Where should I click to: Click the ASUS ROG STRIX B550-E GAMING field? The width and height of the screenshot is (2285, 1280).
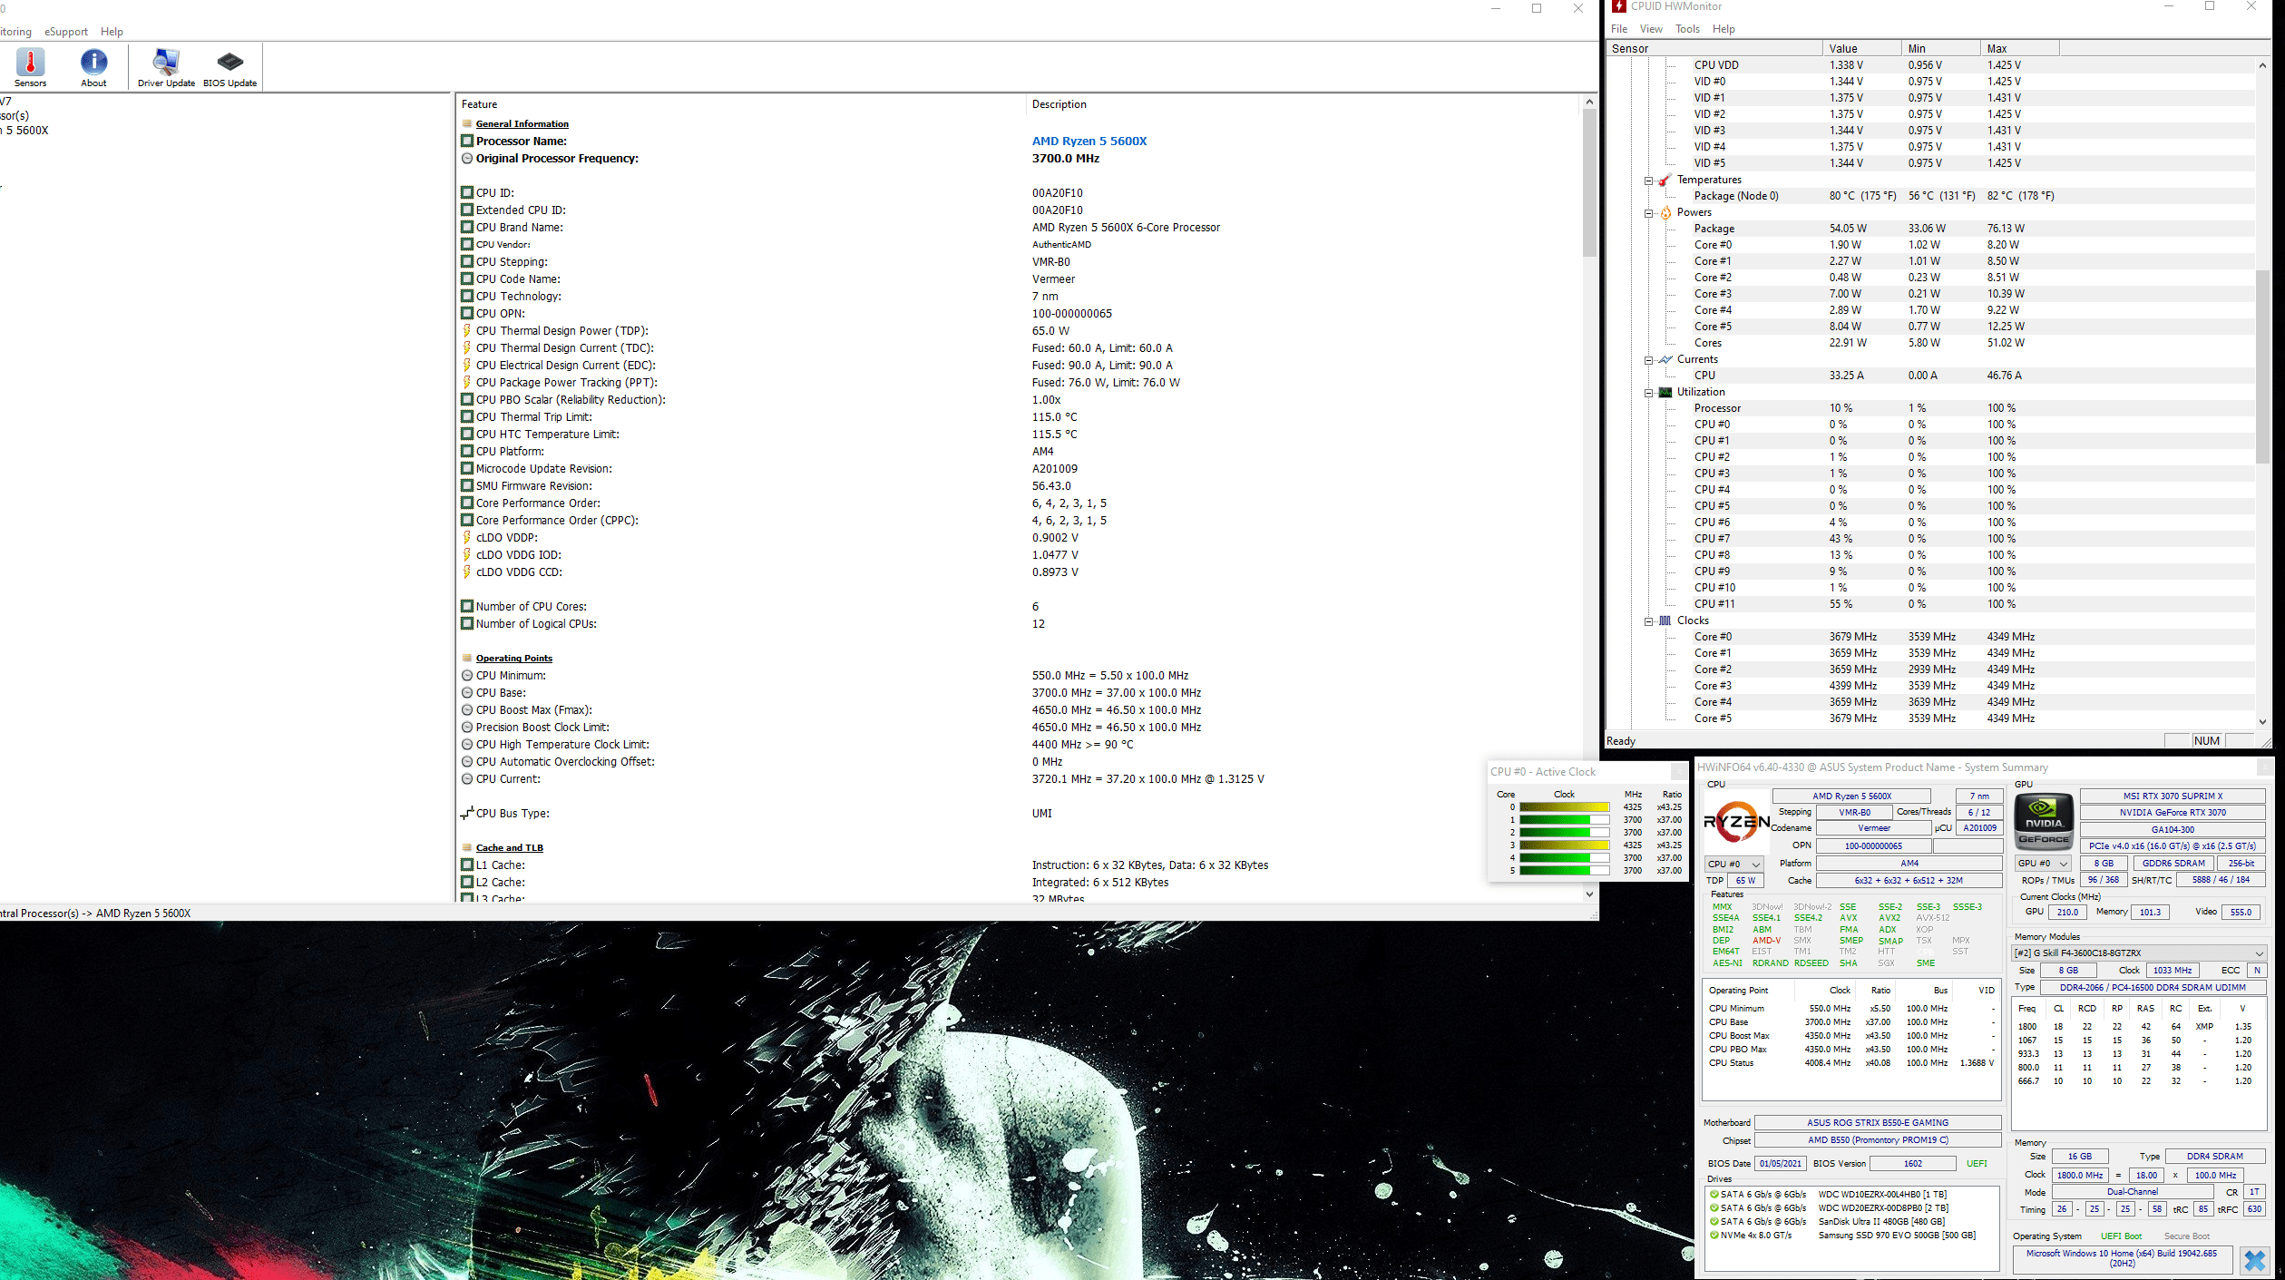tap(1877, 1123)
